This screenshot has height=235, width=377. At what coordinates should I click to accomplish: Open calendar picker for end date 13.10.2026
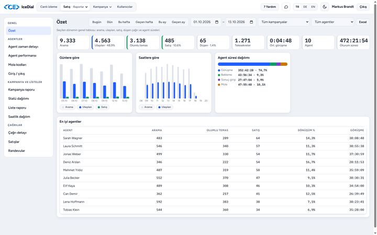pyautogui.click(x=251, y=22)
